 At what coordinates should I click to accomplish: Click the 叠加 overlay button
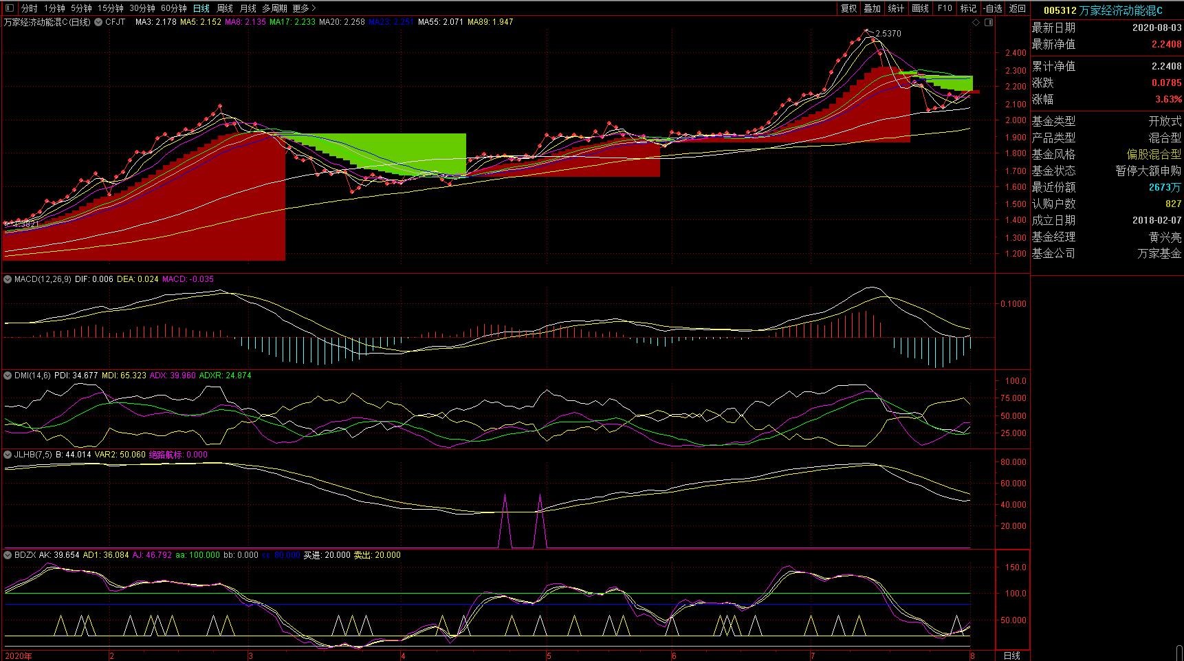pos(873,8)
